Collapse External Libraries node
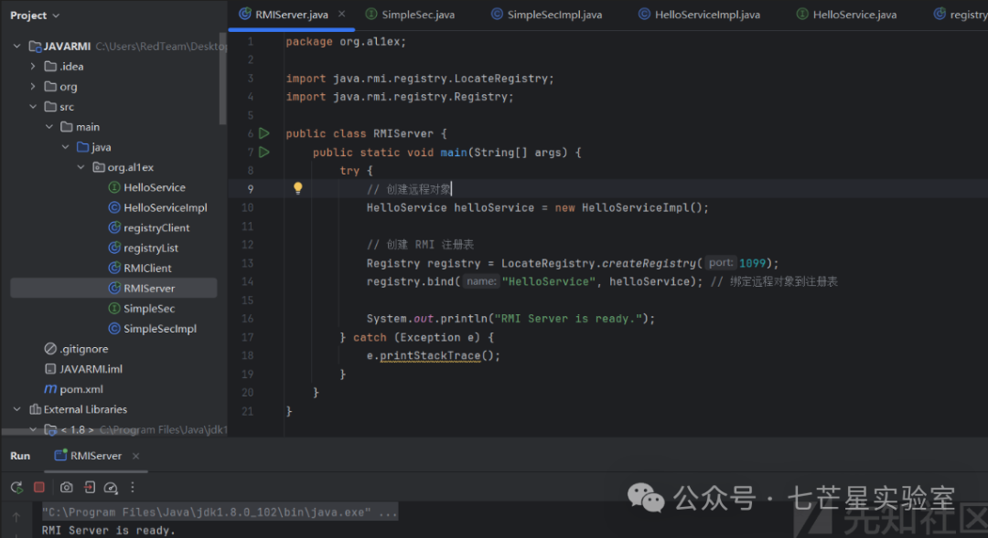The image size is (988, 538). pyautogui.click(x=17, y=409)
